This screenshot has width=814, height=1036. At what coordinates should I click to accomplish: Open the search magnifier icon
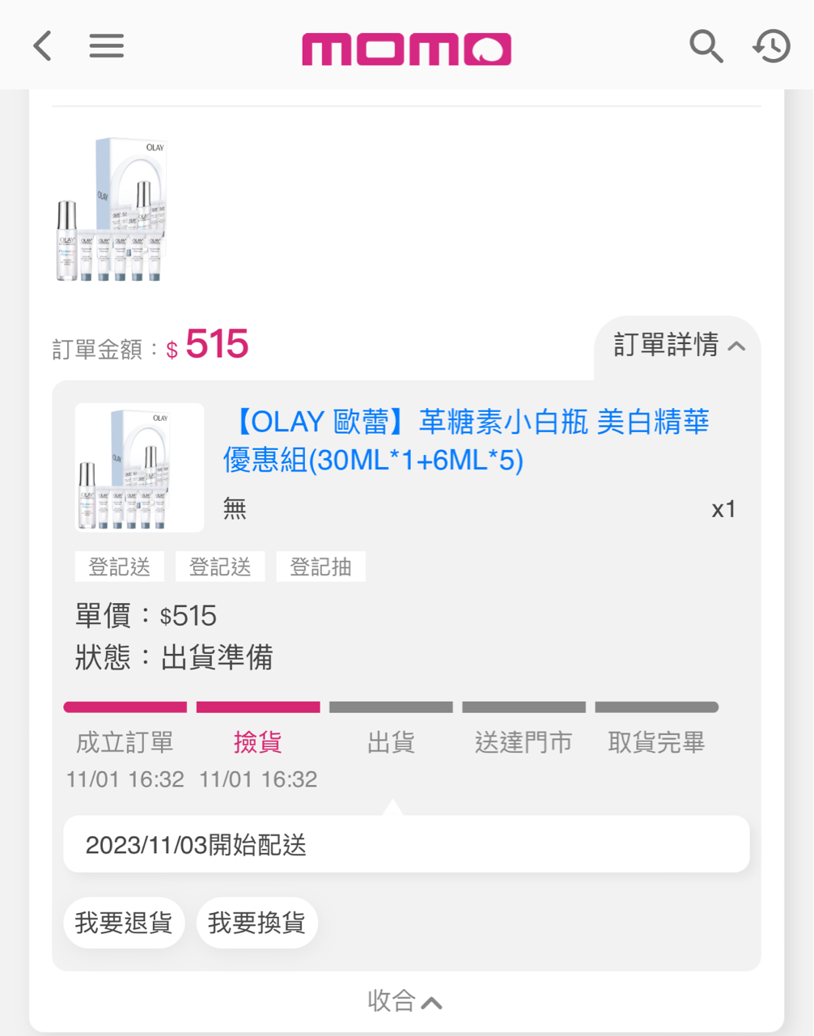coord(706,46)
